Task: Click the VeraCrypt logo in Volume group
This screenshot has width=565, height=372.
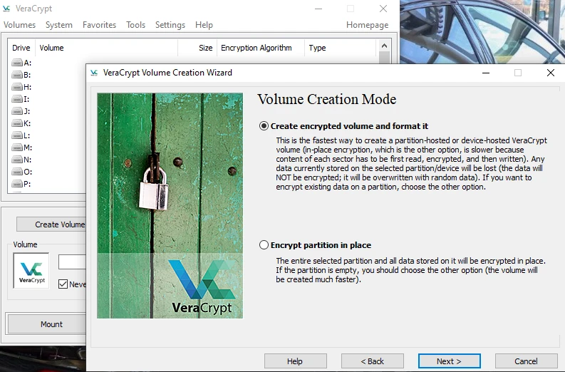Action: coord(31,271)
